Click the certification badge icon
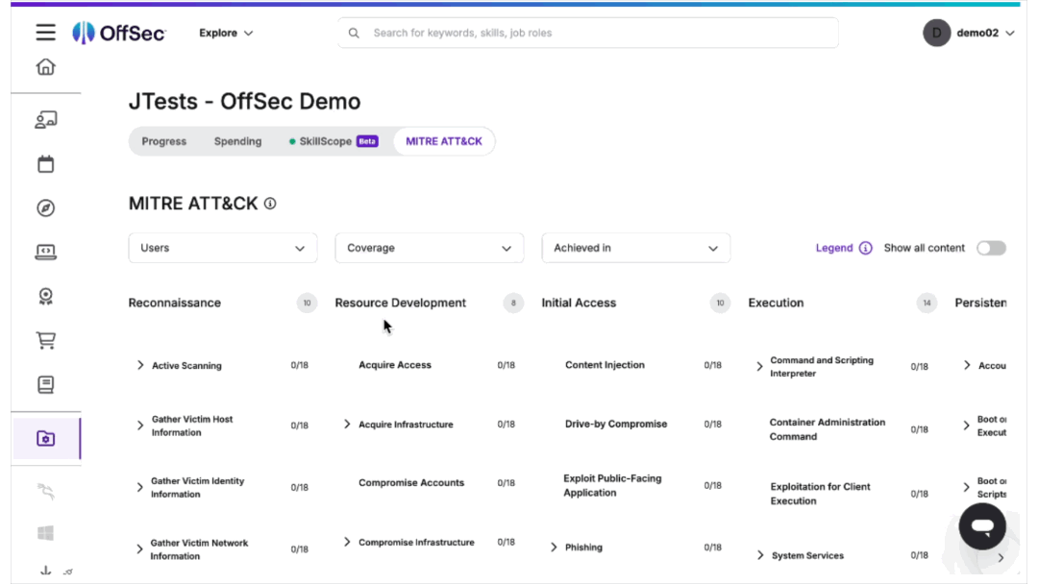The width and height of the screenshot is (1038, 584). (45, 296)
